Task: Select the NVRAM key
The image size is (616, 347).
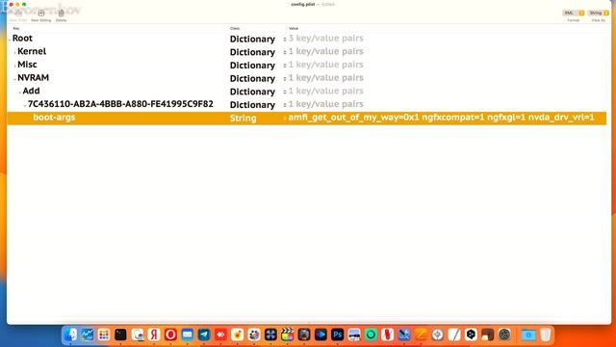Action: point(33,77)
